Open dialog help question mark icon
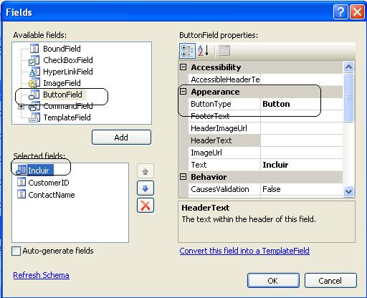367x298 pixels. [340, 12]
